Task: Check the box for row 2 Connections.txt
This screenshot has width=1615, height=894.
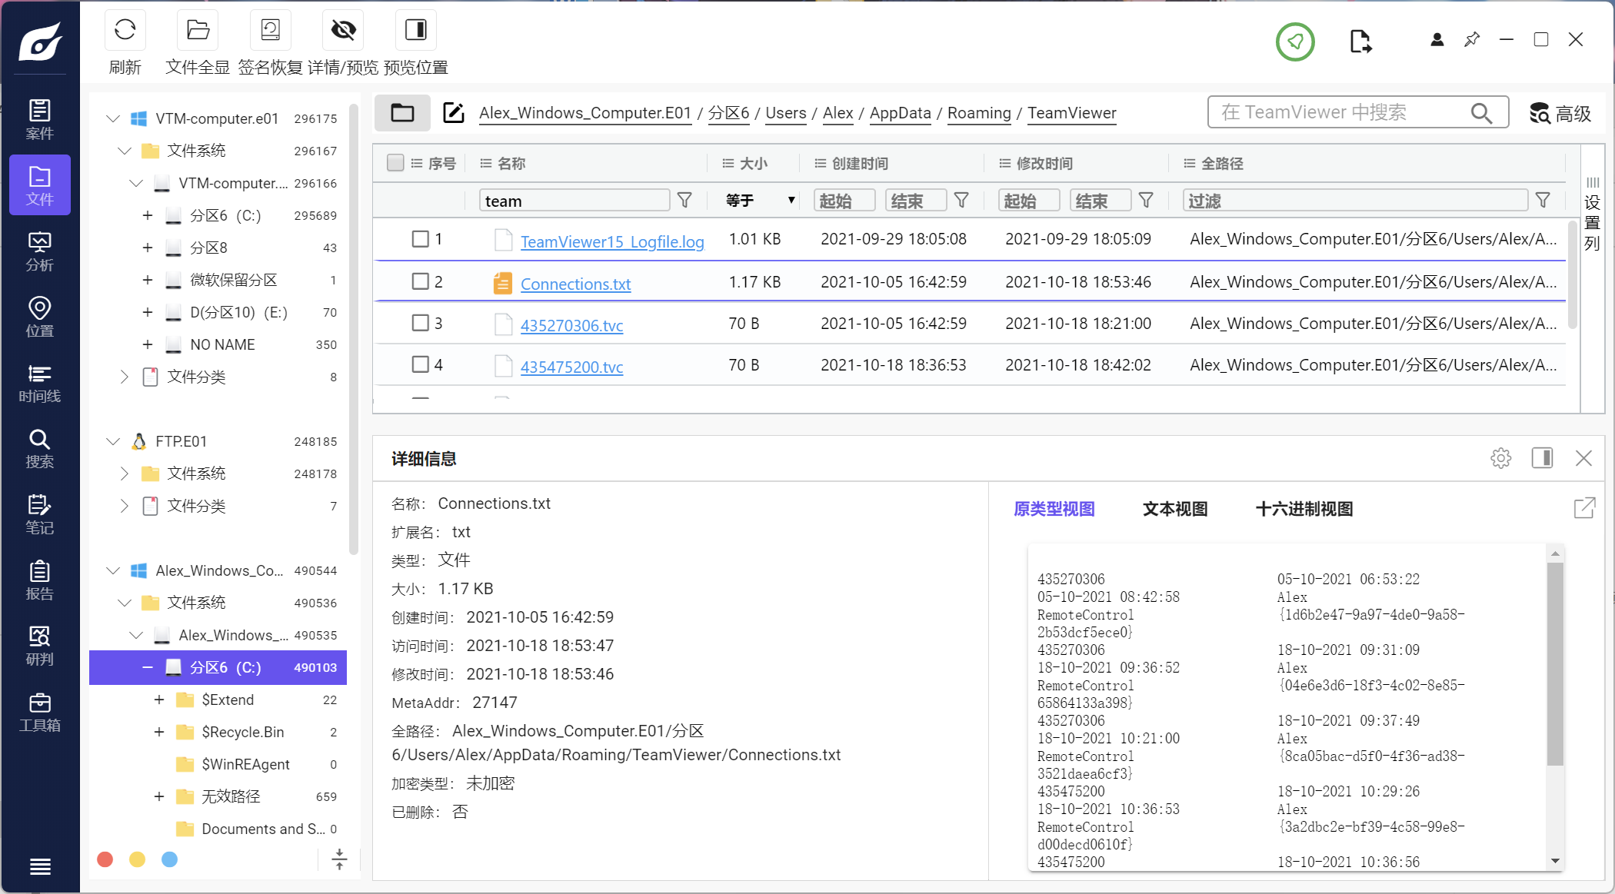Action: coord(420,281)
